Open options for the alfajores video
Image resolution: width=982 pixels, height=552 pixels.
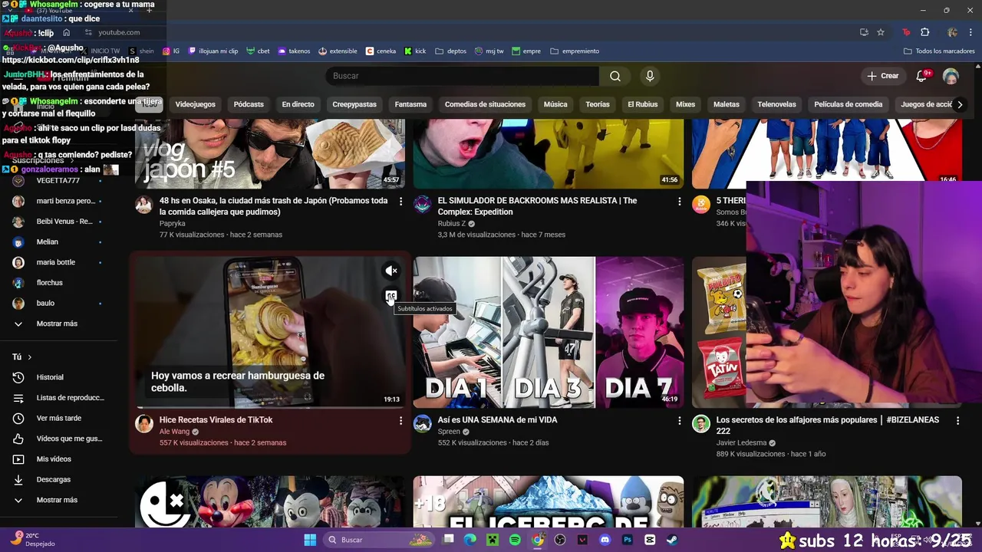tap(957, 420)
